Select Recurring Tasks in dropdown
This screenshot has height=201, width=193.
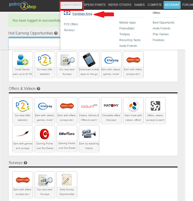click(x=130, y=40)
